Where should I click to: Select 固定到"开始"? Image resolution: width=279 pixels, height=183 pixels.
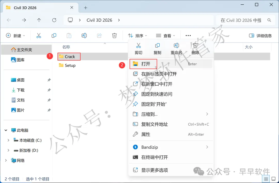pyautogui.click(x=171, y=104)
